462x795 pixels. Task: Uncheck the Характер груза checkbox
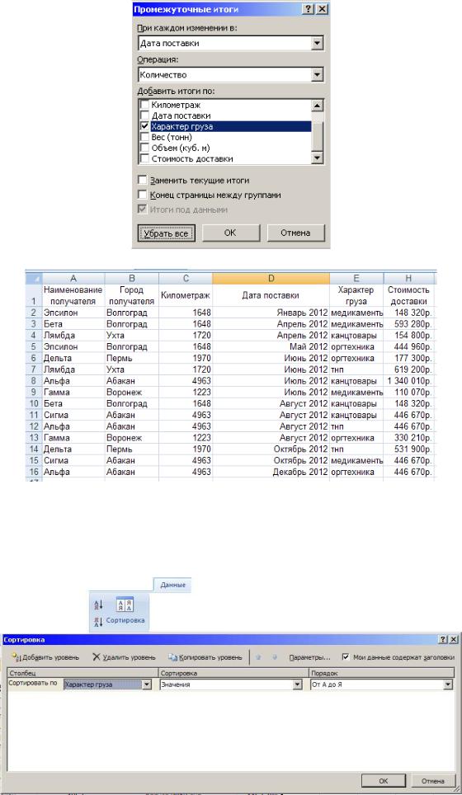pos(145,126)
